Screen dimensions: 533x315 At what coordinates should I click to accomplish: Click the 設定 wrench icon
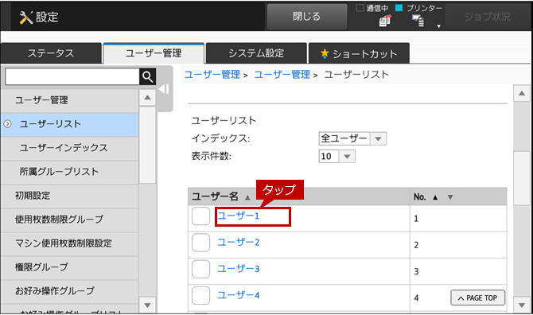[x=25, y=17]
